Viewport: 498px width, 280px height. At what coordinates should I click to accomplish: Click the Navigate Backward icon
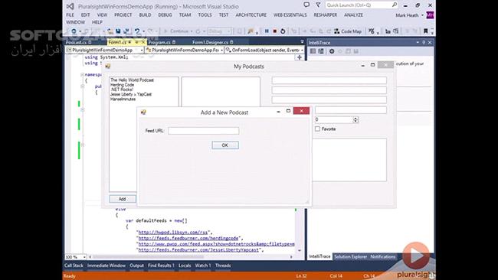(x=74, y=31)
